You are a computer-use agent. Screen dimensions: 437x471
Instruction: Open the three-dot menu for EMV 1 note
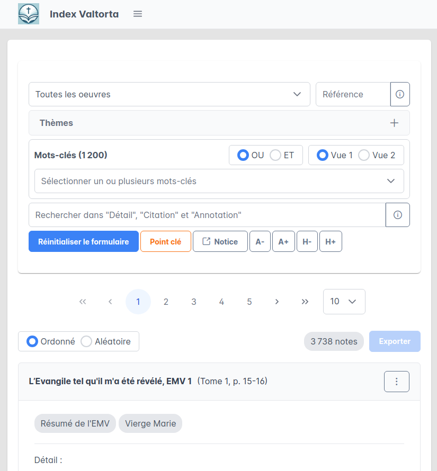tap(396, 382)
